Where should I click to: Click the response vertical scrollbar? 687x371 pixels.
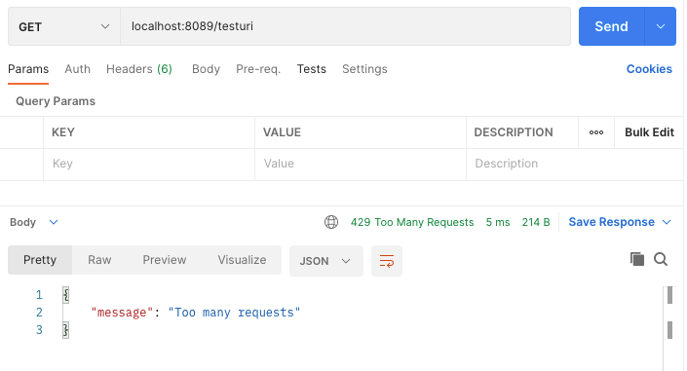point(669,328)
